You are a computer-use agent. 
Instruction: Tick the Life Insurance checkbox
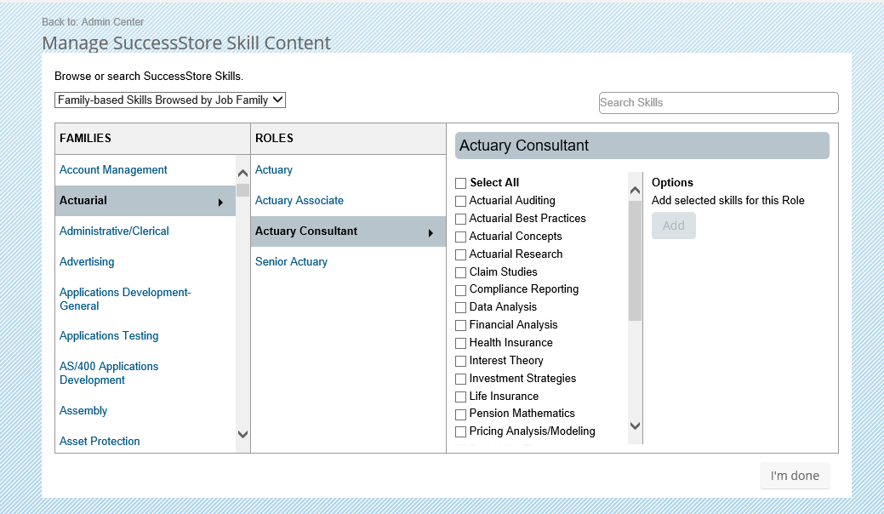click(460, 397)
